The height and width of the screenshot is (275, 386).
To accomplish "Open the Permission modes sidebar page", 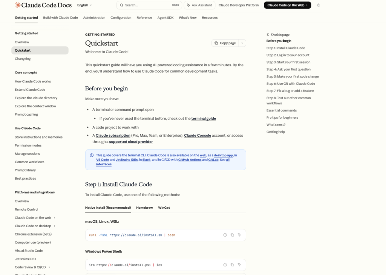I will pos(28,145).
